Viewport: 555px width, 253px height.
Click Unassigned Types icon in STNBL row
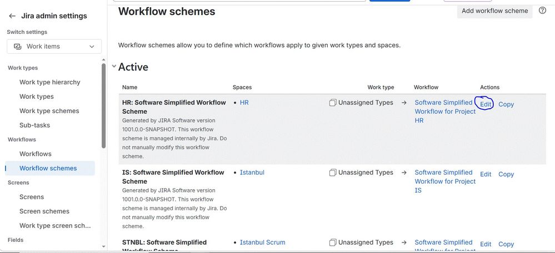coord(333,243)
